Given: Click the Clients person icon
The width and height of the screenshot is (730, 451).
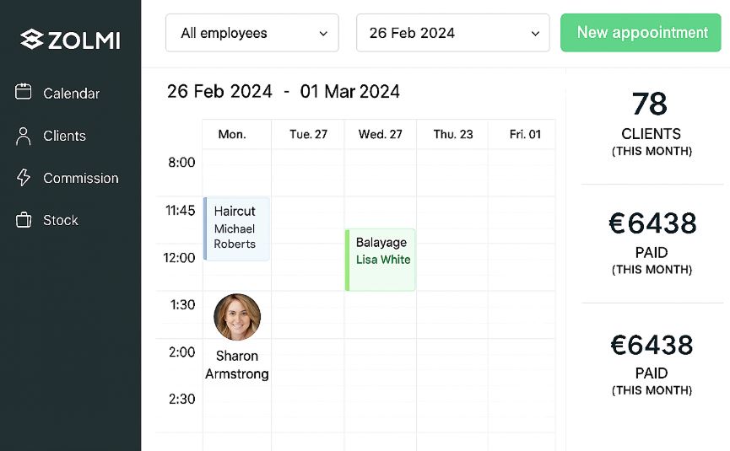Looking at the screenshot, I should click(24, 137).
